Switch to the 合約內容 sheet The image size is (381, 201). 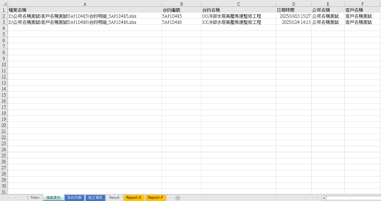pyautogui.click(x=74, y=198)
